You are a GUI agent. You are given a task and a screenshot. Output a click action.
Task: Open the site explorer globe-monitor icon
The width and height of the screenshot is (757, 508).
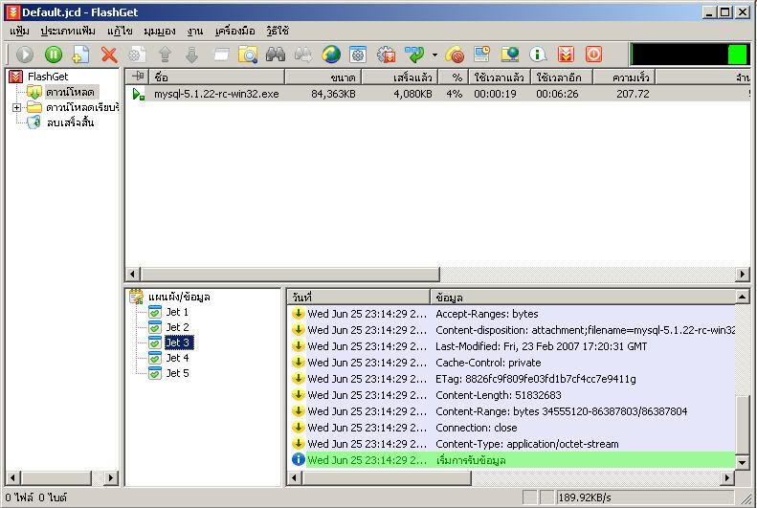[x=510, y=55]
